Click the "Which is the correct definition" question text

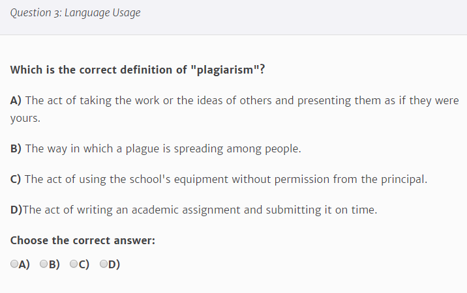click(98, 70)
